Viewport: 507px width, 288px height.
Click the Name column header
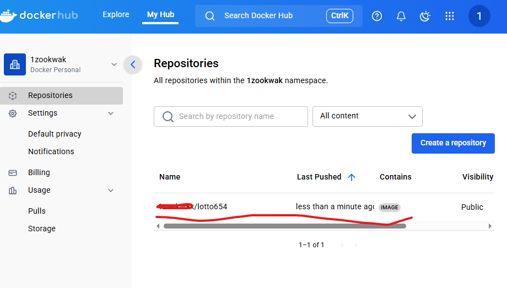point(170,177)
